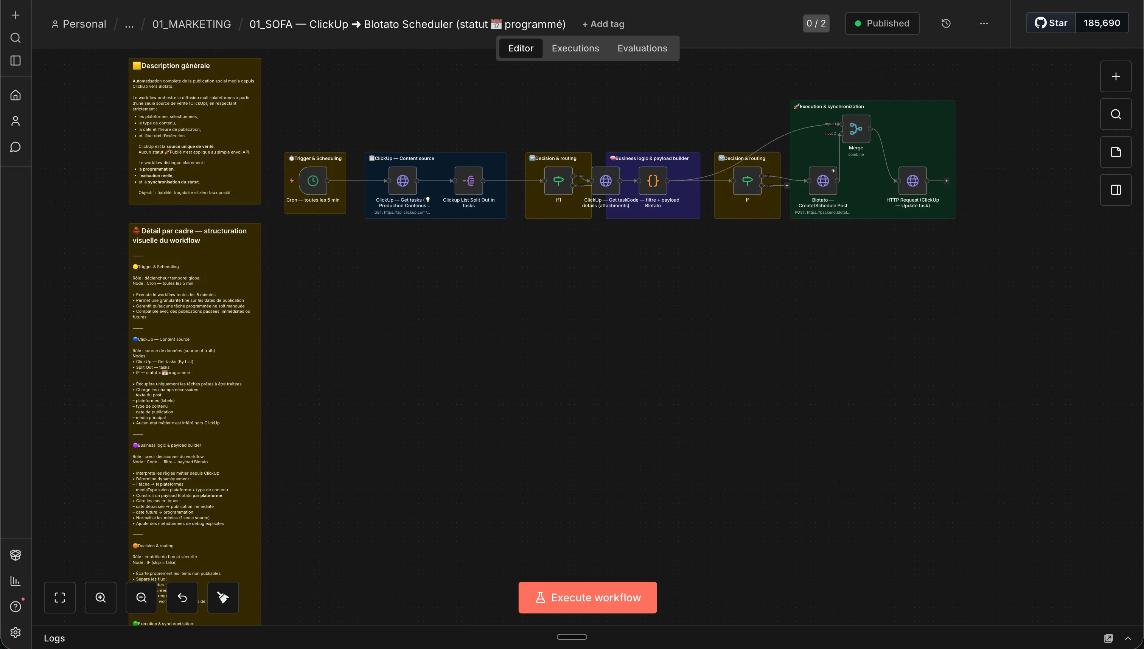Click the plus icon in the left sidebar
The height and width of the screenshot is (649, 1144).
click(16, 15)
